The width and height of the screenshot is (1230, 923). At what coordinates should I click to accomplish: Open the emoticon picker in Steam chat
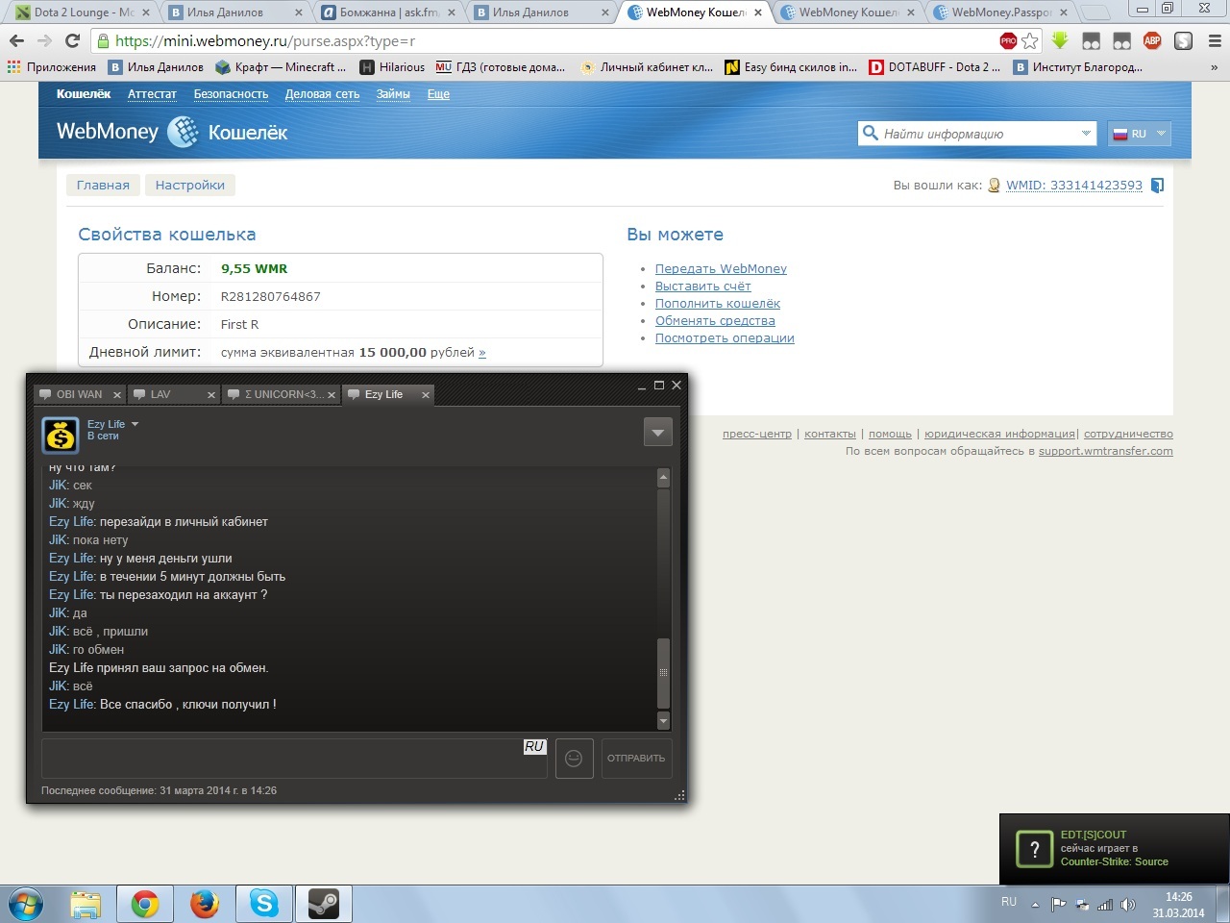click(574, 759)
